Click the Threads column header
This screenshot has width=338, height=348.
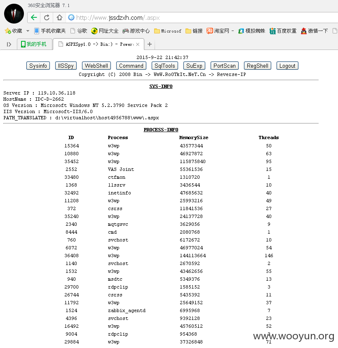tap(269, 137)
